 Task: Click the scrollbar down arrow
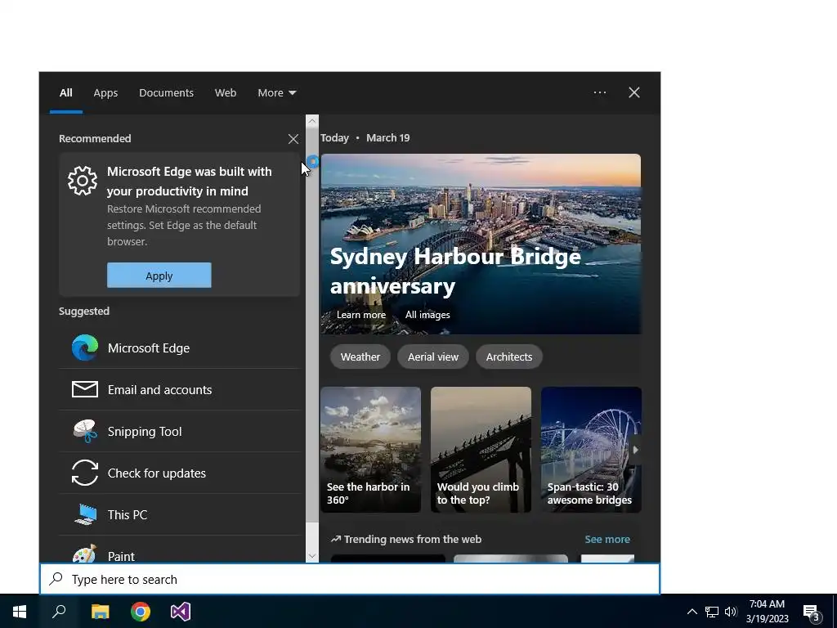point(312,556)
